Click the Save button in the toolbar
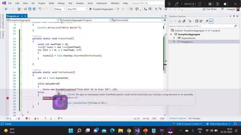 (30, 9)
